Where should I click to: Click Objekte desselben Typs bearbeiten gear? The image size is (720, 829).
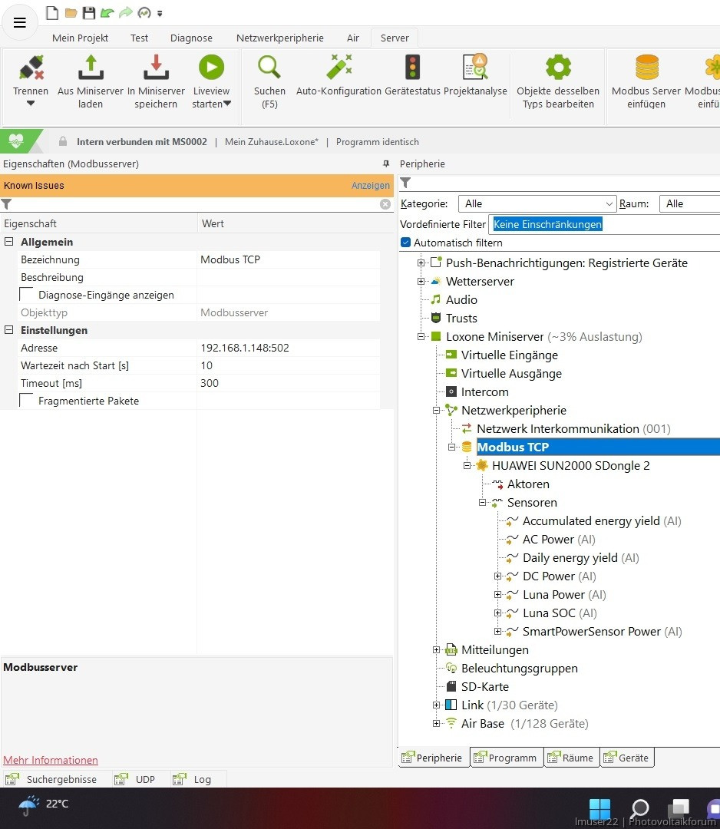[x=558, y=81]
